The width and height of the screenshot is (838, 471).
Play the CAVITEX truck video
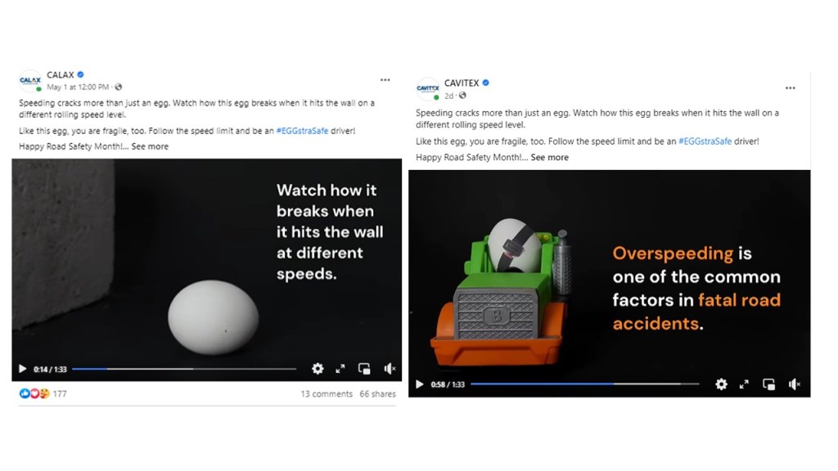(x=420, y=384)
